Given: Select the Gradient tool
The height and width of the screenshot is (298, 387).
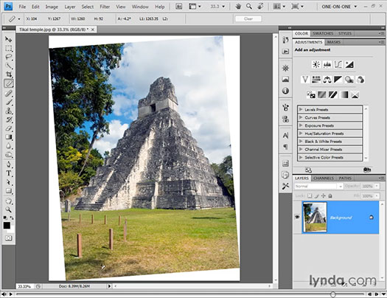Looking at the screenshot, I should tap(9, 137).
